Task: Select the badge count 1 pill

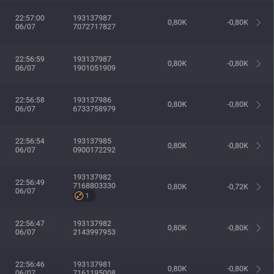Action: point(84,196)
